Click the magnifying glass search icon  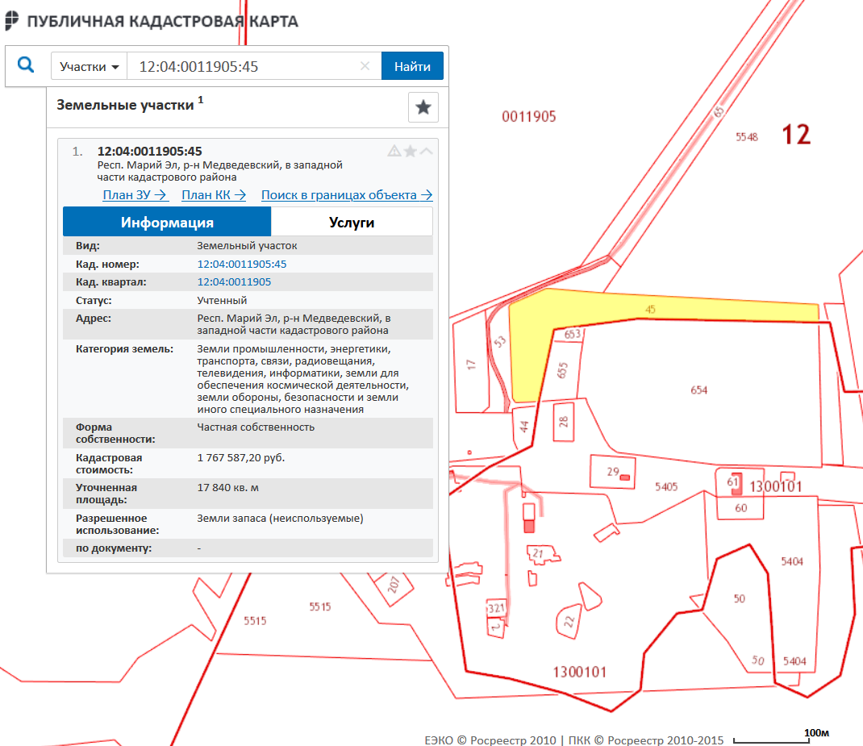[26, 65]
